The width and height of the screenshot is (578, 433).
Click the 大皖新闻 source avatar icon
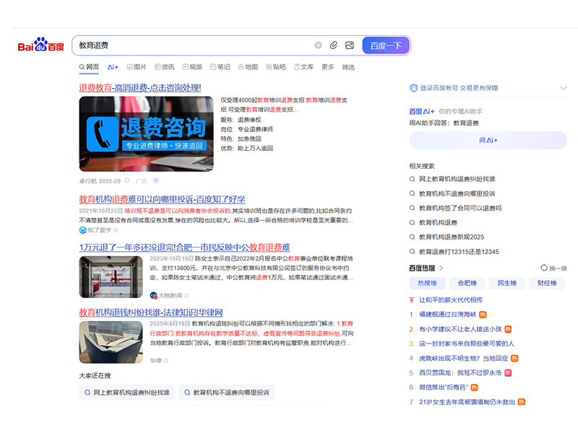pyautogui.click(x=154, y=295)
